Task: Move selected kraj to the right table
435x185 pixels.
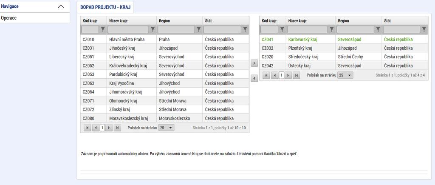Action: tap(254, 63)
